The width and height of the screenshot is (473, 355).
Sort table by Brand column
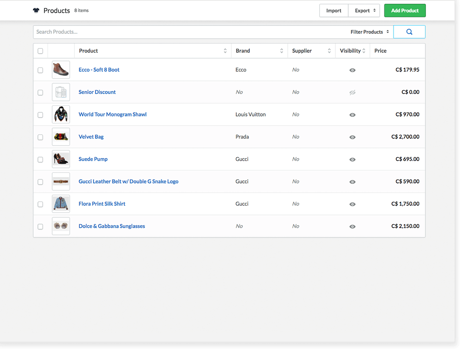pos(281,51)
